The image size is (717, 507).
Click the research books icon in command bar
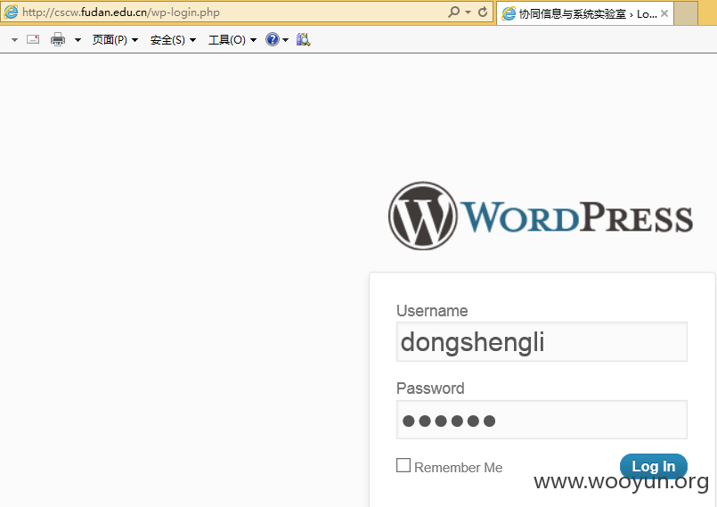303,39
